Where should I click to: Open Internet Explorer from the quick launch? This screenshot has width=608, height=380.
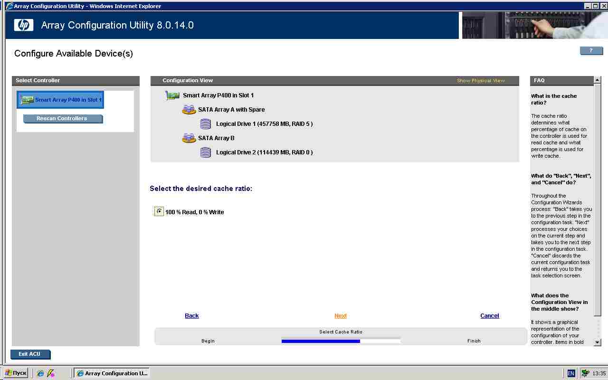(40, 373)
